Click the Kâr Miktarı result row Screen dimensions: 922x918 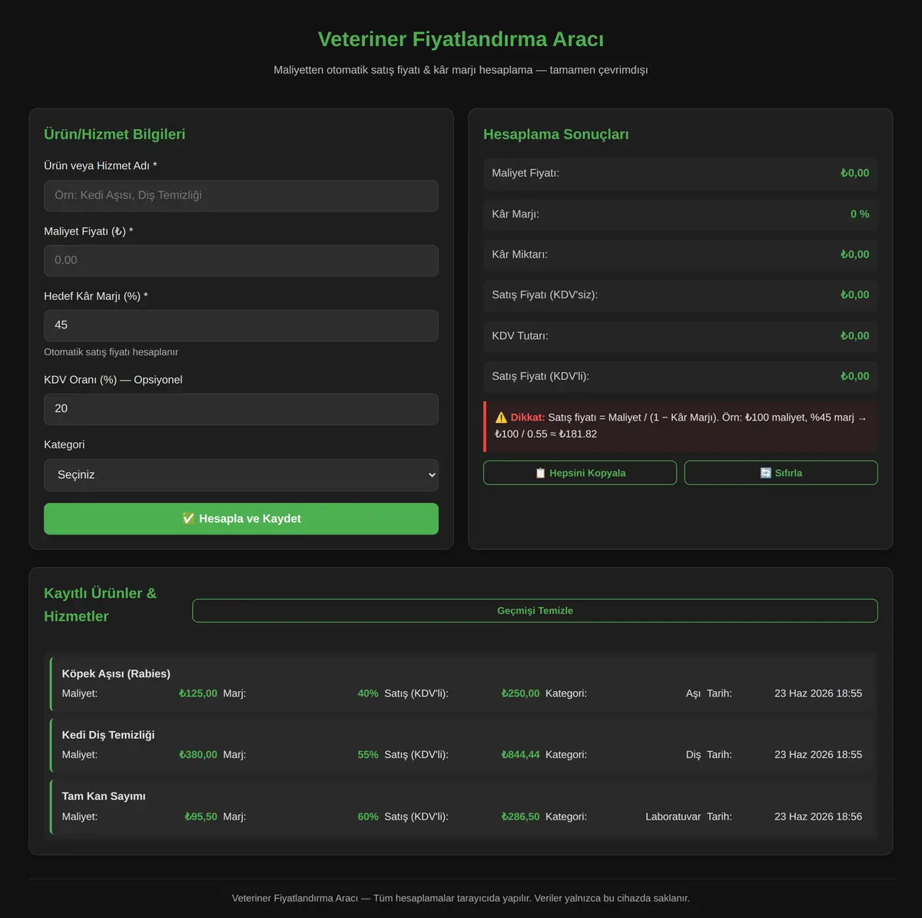[681, 254]
